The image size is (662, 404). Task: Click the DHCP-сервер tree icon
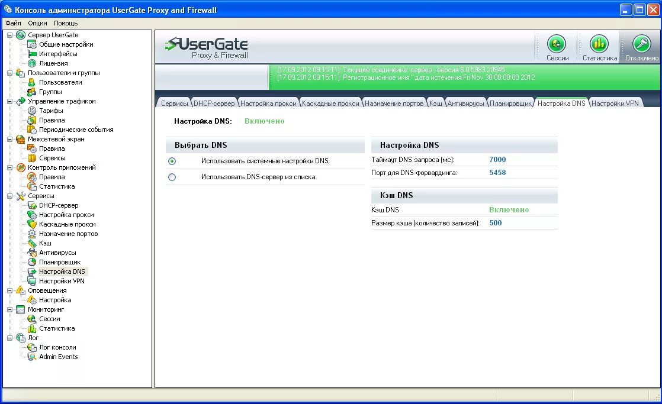[x=31, y=205]
